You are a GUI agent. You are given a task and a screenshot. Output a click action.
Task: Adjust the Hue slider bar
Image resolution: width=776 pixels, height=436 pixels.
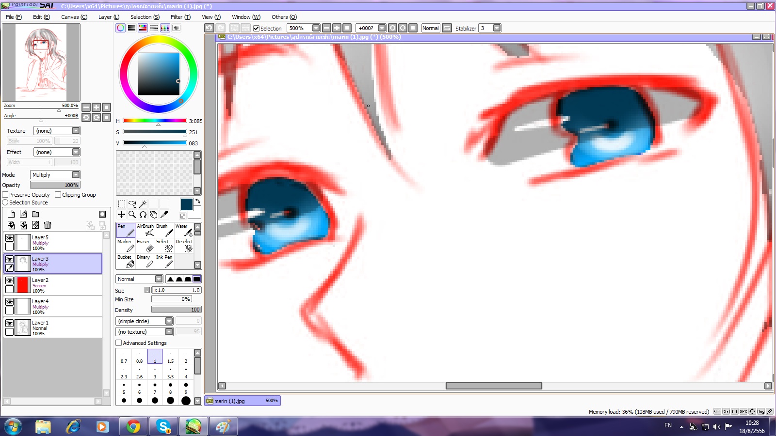pos(155,121)
